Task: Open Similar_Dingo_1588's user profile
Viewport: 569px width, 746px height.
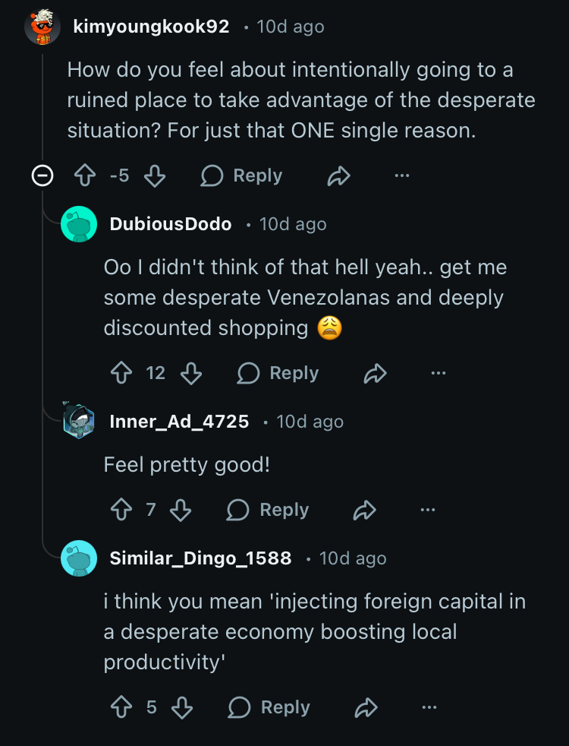Action: pos(200,558)
